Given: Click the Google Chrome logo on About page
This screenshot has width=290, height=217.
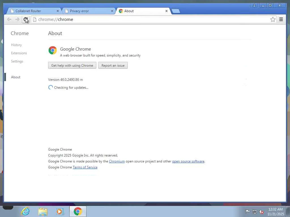Looking at the screenshot, I should [52, 50].
